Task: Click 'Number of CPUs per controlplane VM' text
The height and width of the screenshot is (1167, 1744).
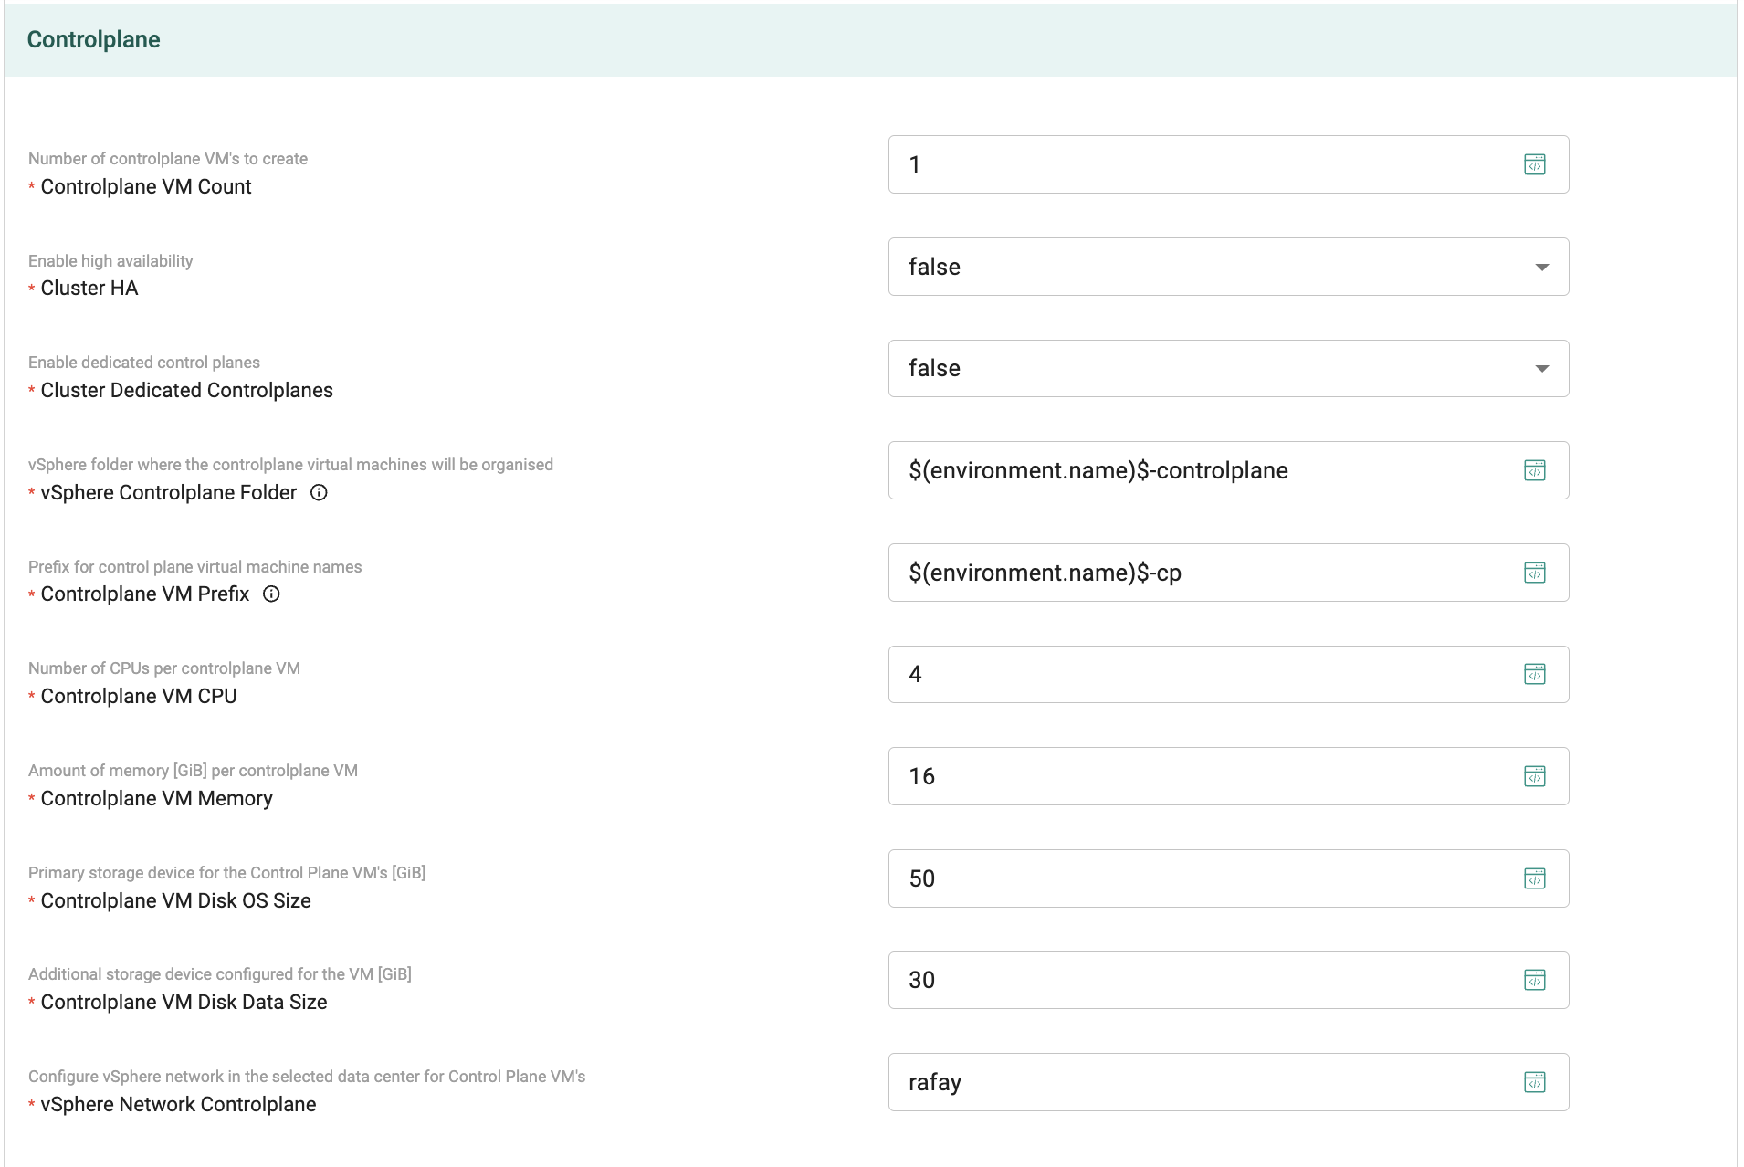Action: tap(164, 668)
